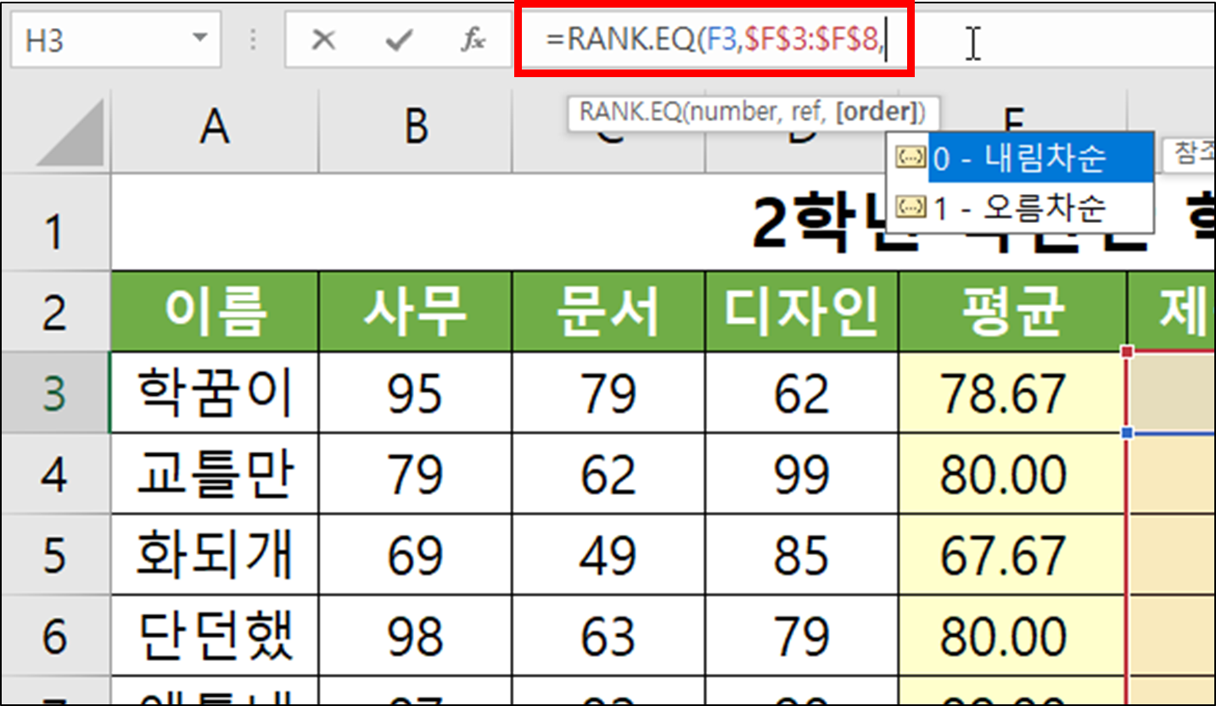Open Insert Function via the fx icon
Screen dimensions: 1216x706
pyautogui.click(x=473, y=39)
